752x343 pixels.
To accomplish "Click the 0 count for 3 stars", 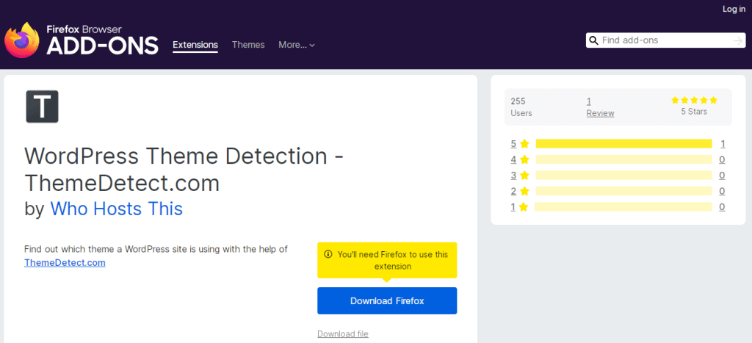I will point(723,175).
